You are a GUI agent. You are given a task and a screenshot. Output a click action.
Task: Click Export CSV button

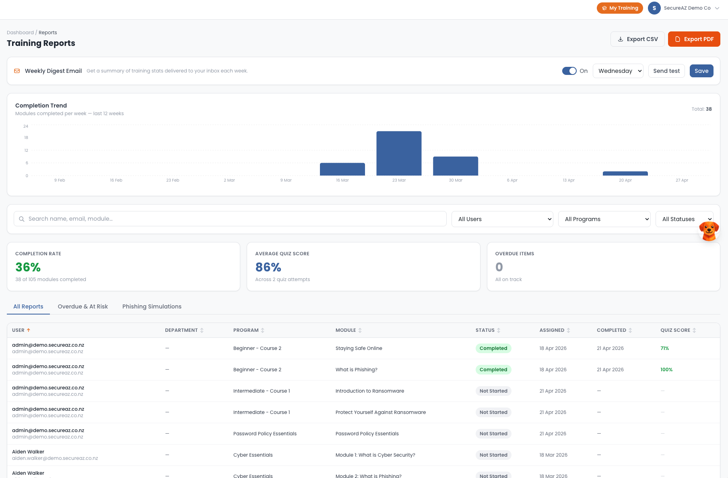pyautogui.click(x=637, y=39)
